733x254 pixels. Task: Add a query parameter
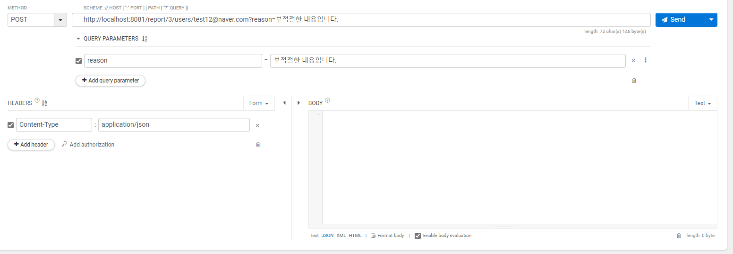pos(111,81)
